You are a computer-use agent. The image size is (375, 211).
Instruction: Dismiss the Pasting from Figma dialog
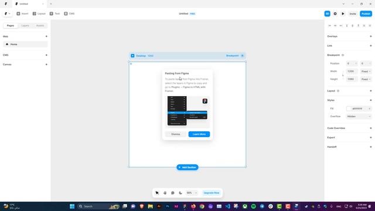(176, 134)
